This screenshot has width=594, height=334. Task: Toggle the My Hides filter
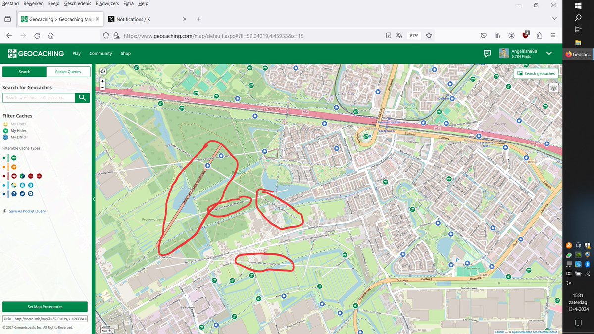15,131
